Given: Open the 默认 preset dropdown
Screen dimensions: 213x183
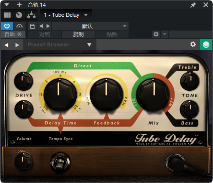Looking at the screenshot, I should click(90, 26).
